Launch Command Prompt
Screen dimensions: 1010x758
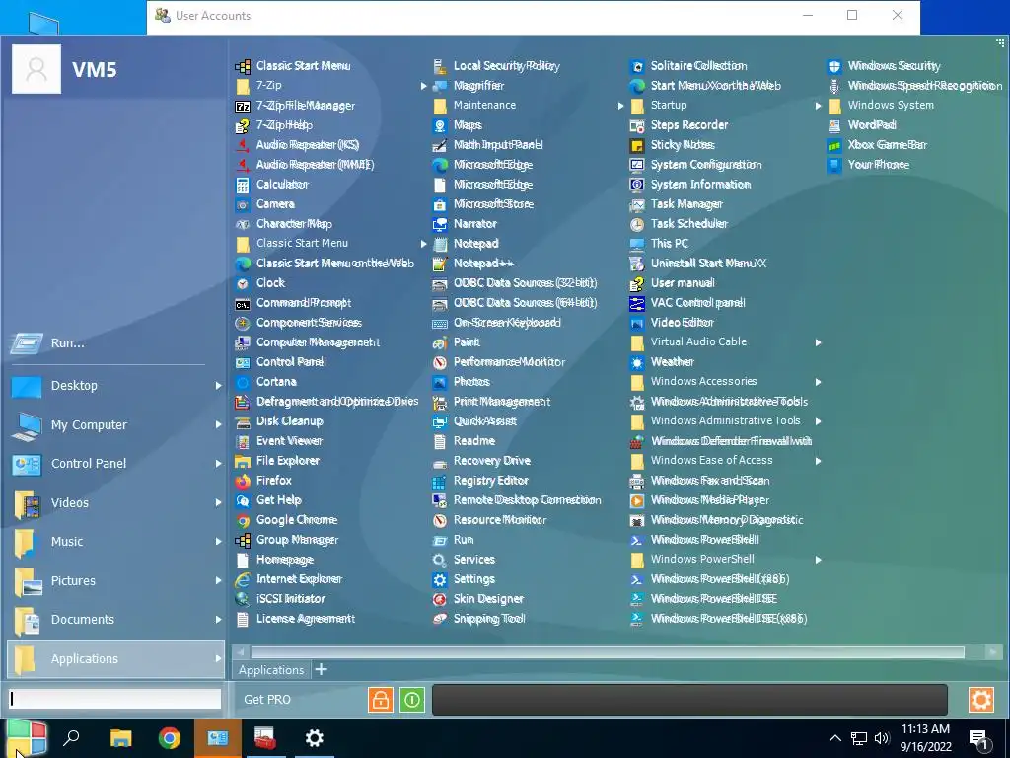(294, 303)
